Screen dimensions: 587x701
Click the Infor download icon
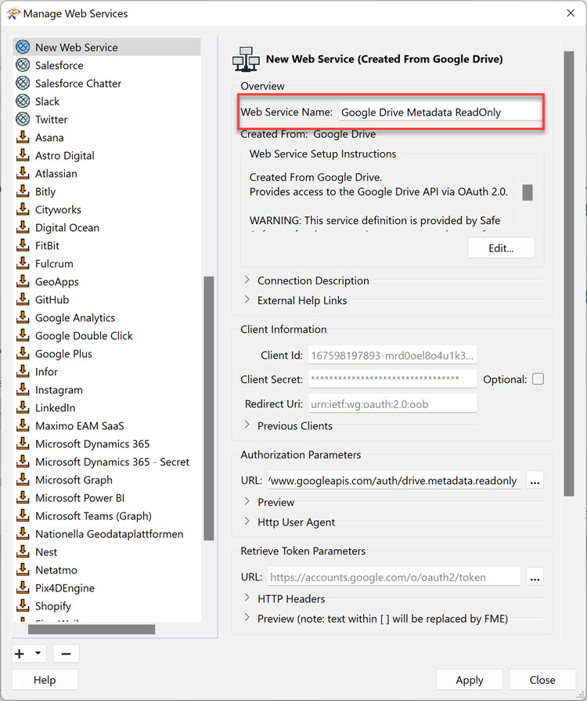click(x=23, y=371)
